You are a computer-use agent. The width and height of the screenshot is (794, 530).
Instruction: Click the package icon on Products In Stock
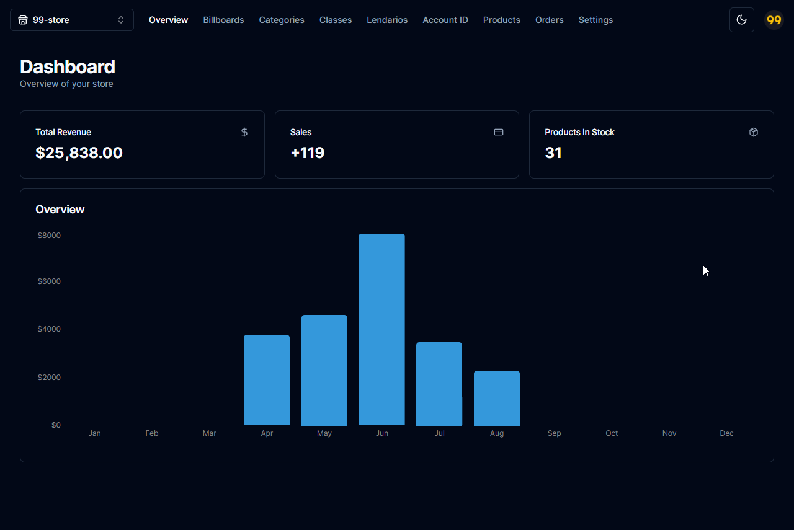[754, 132]
